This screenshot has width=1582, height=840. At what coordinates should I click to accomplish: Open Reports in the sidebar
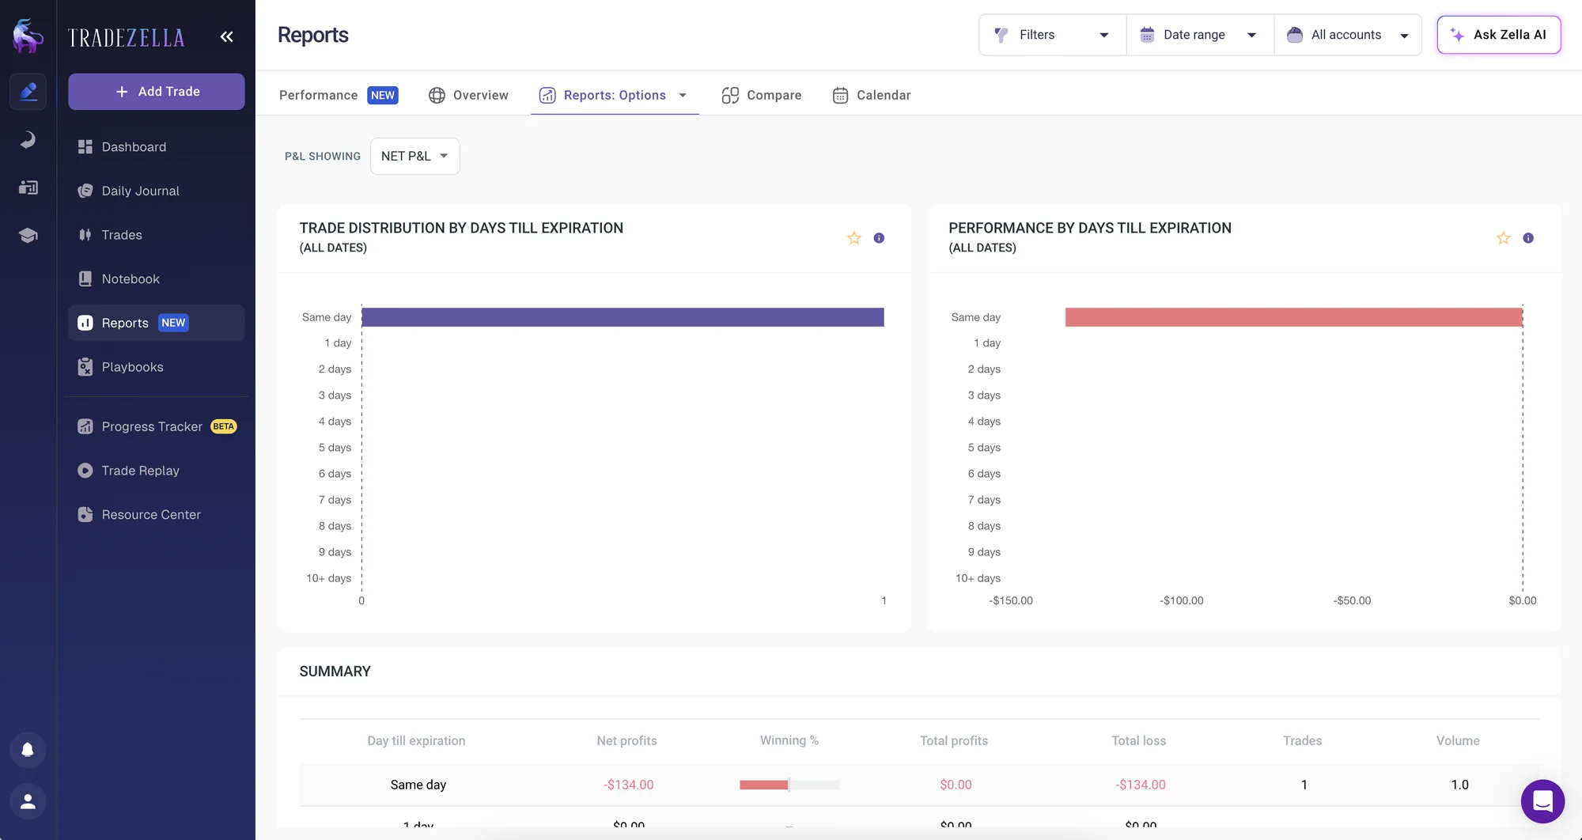(x=156, y=323)
